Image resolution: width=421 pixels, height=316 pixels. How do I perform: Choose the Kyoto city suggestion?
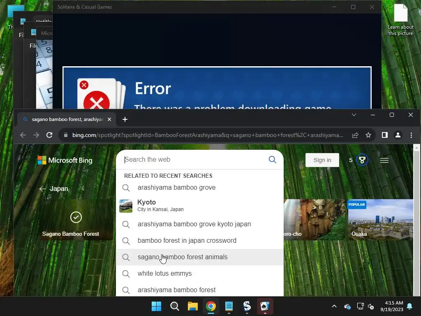pos(200,206)
